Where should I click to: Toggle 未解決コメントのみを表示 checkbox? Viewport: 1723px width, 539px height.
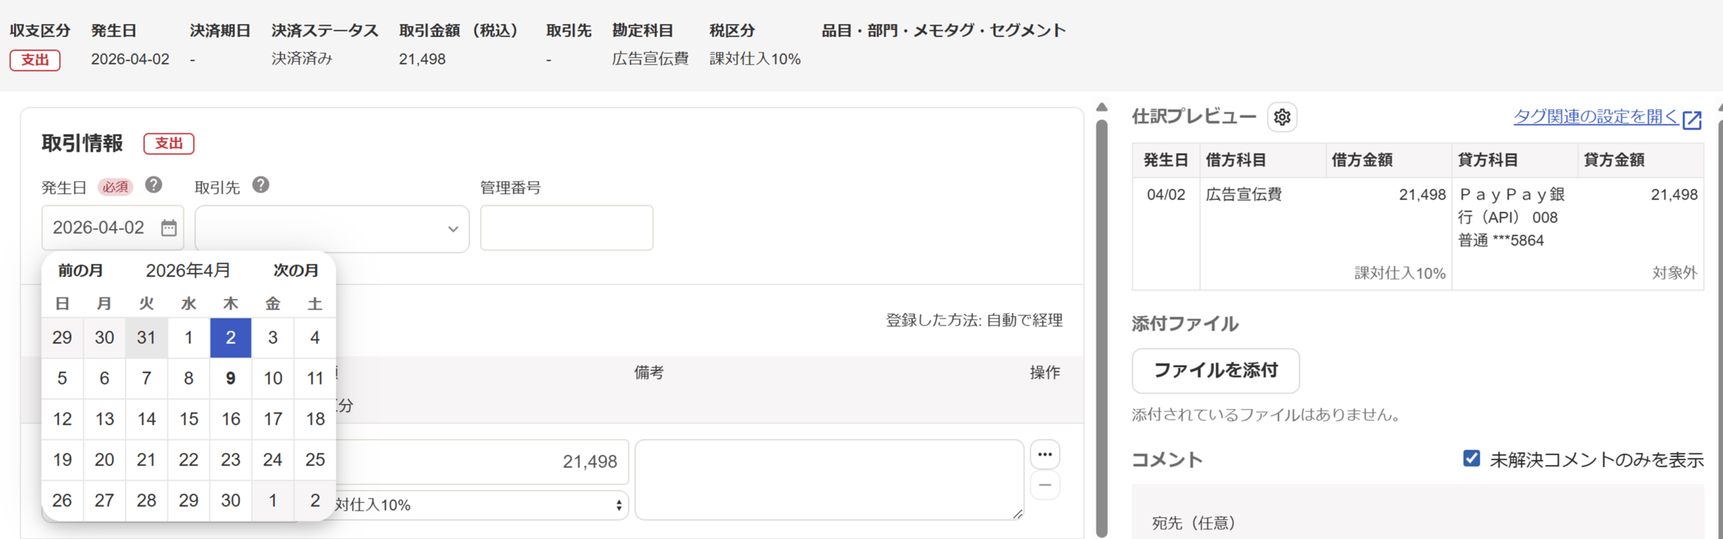tap(1471, 458)
